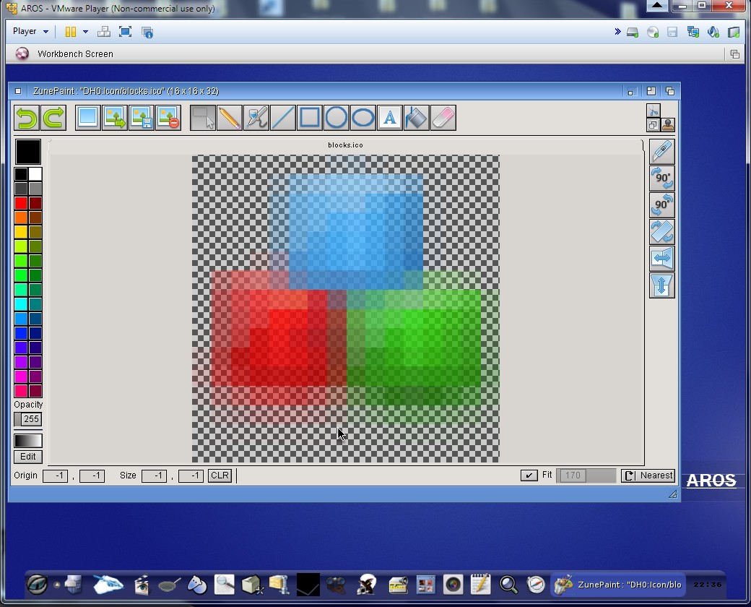Screen dimensions: 751x607
Task: Open the Player dropdown menu
Action: point(30,32)
